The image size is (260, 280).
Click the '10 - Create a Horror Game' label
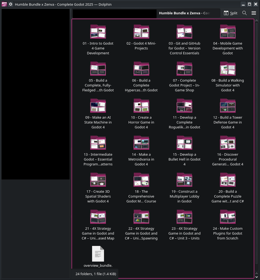[x=141, y=122]
